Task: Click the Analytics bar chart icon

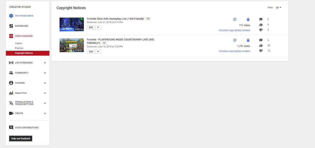Action: [11, 93]
